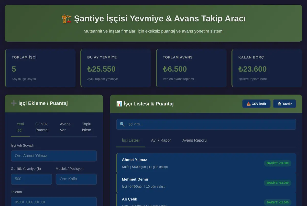Open the Toplu İşlem tab
307x206 pixels.
[86, 127]
